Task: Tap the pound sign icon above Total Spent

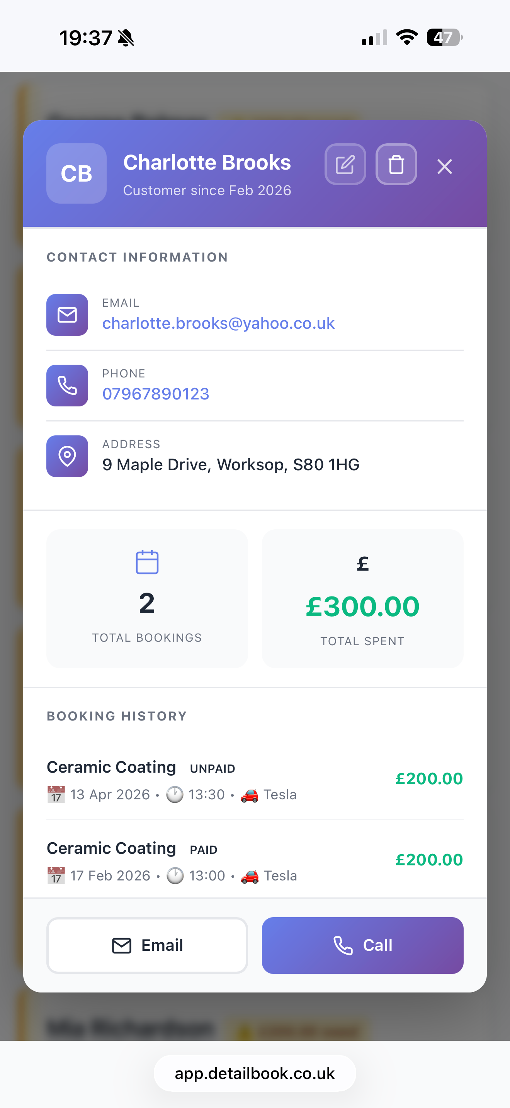Action: [362, 563]
